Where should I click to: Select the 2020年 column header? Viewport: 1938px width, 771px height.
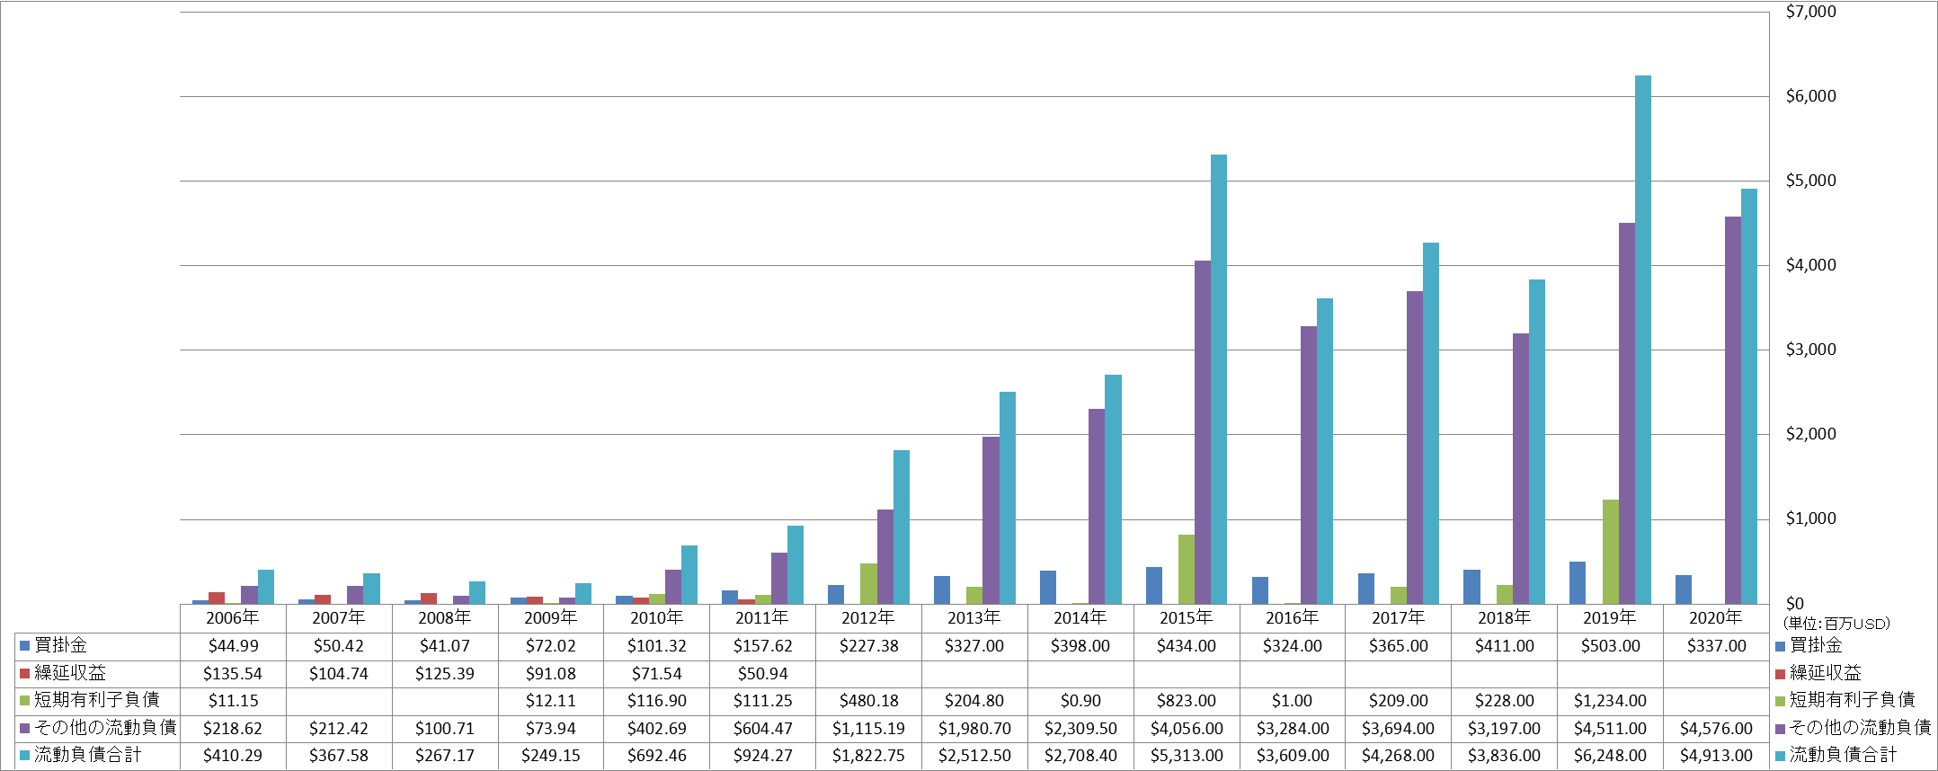tap(1716, 617)
